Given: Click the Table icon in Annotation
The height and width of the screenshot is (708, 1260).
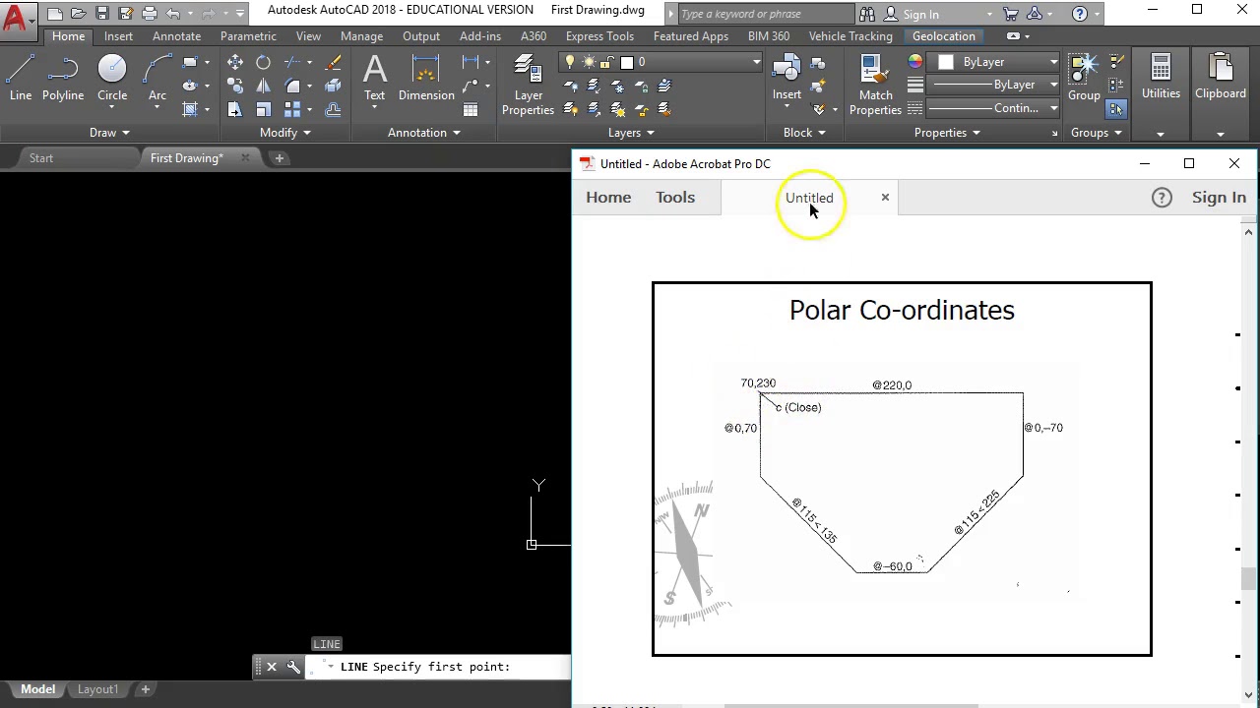Looking at the screenshot, I should [471, 109].
